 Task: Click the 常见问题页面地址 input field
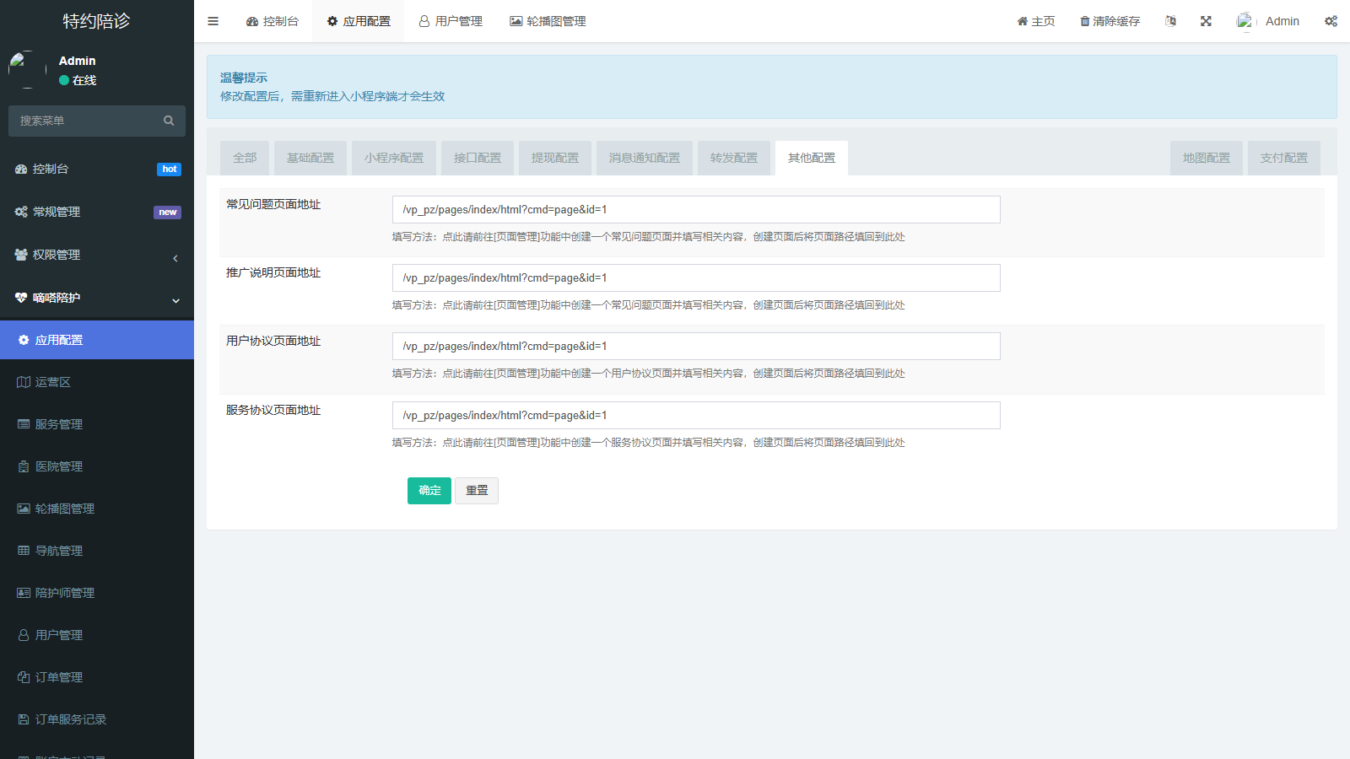(695, 209)
